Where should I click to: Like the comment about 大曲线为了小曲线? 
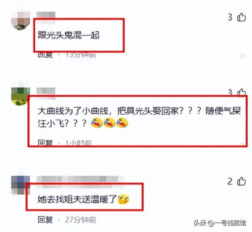(241, 93)
